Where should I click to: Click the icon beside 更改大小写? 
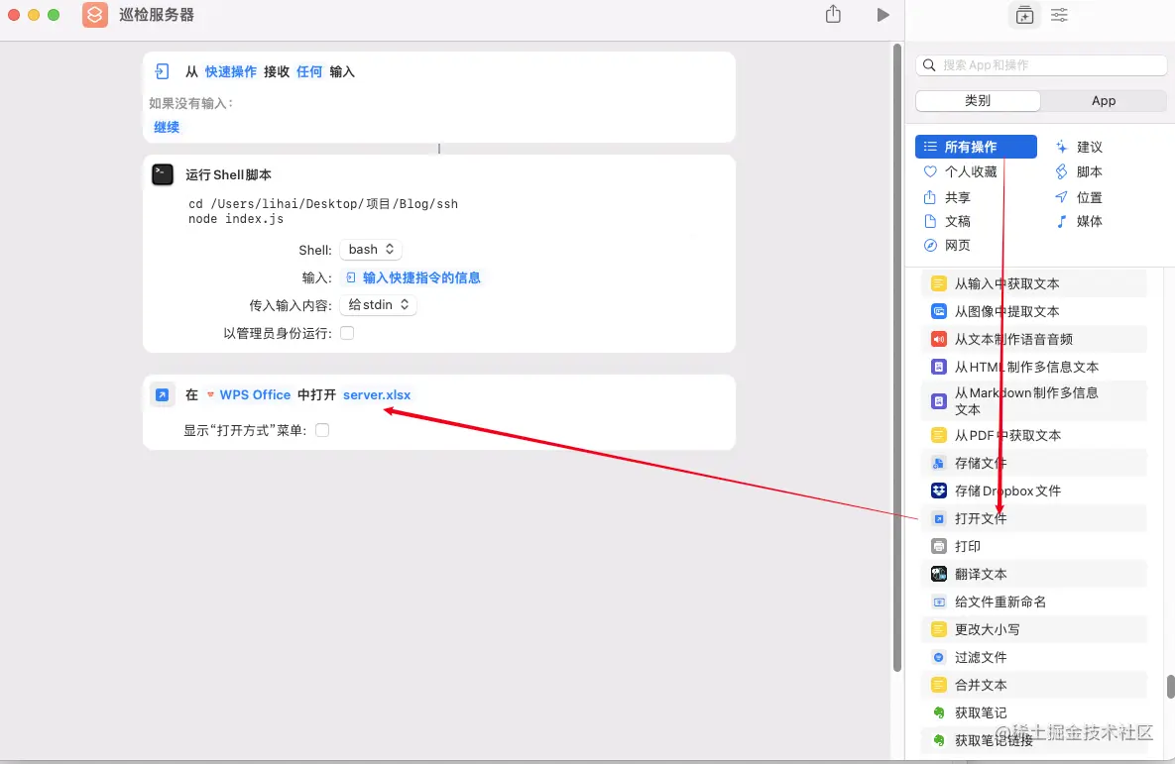click(x=938, y=629)
